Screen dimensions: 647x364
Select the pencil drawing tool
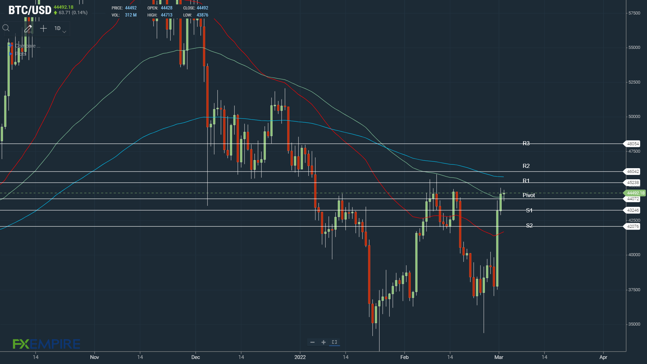pos(28,29)
